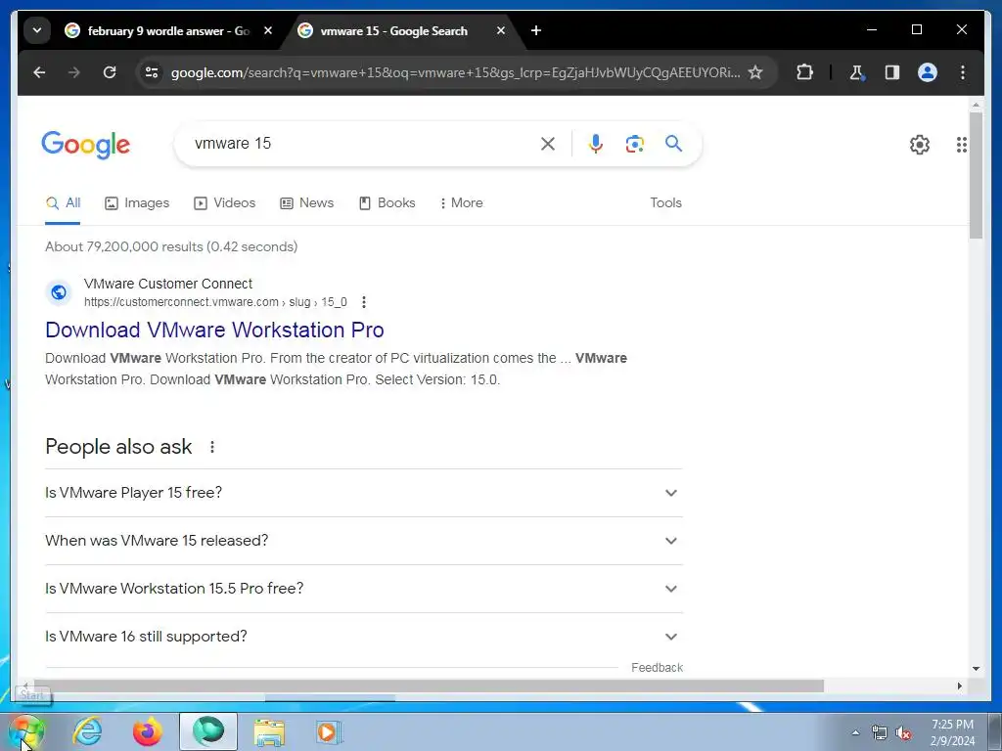Close the february 9 wordle answer tab
The image size is (1002, 751).
[x=268, y=30]
